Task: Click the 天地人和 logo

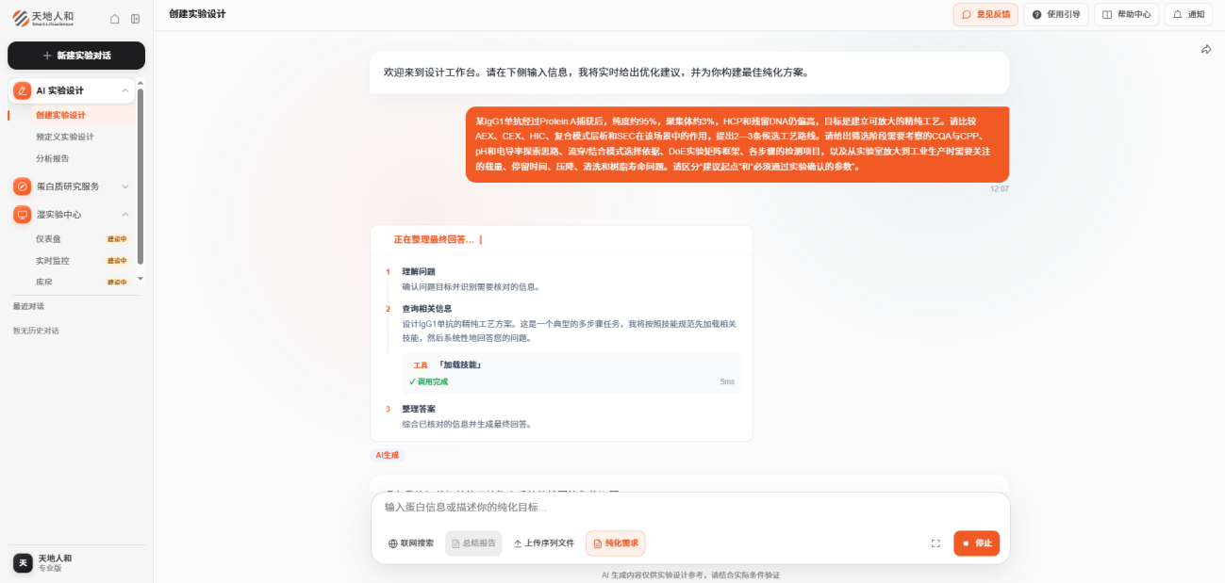Action: point(43,18)
